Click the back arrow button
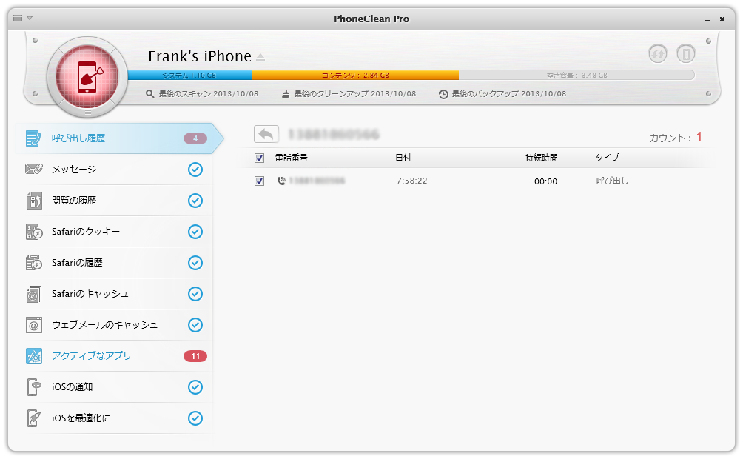 click(x=266, y=134)
